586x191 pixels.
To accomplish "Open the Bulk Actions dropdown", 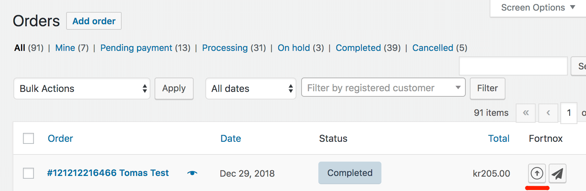I will [82, 88].
